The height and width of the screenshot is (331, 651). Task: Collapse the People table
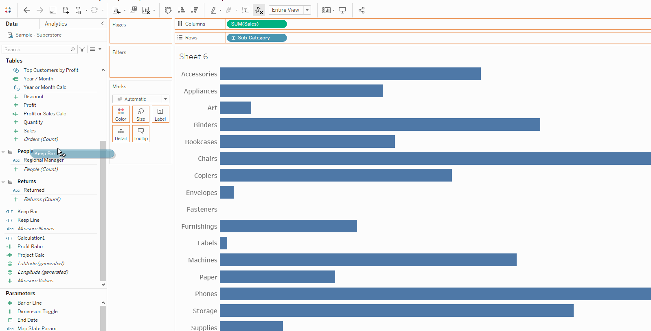coord(3,151)
